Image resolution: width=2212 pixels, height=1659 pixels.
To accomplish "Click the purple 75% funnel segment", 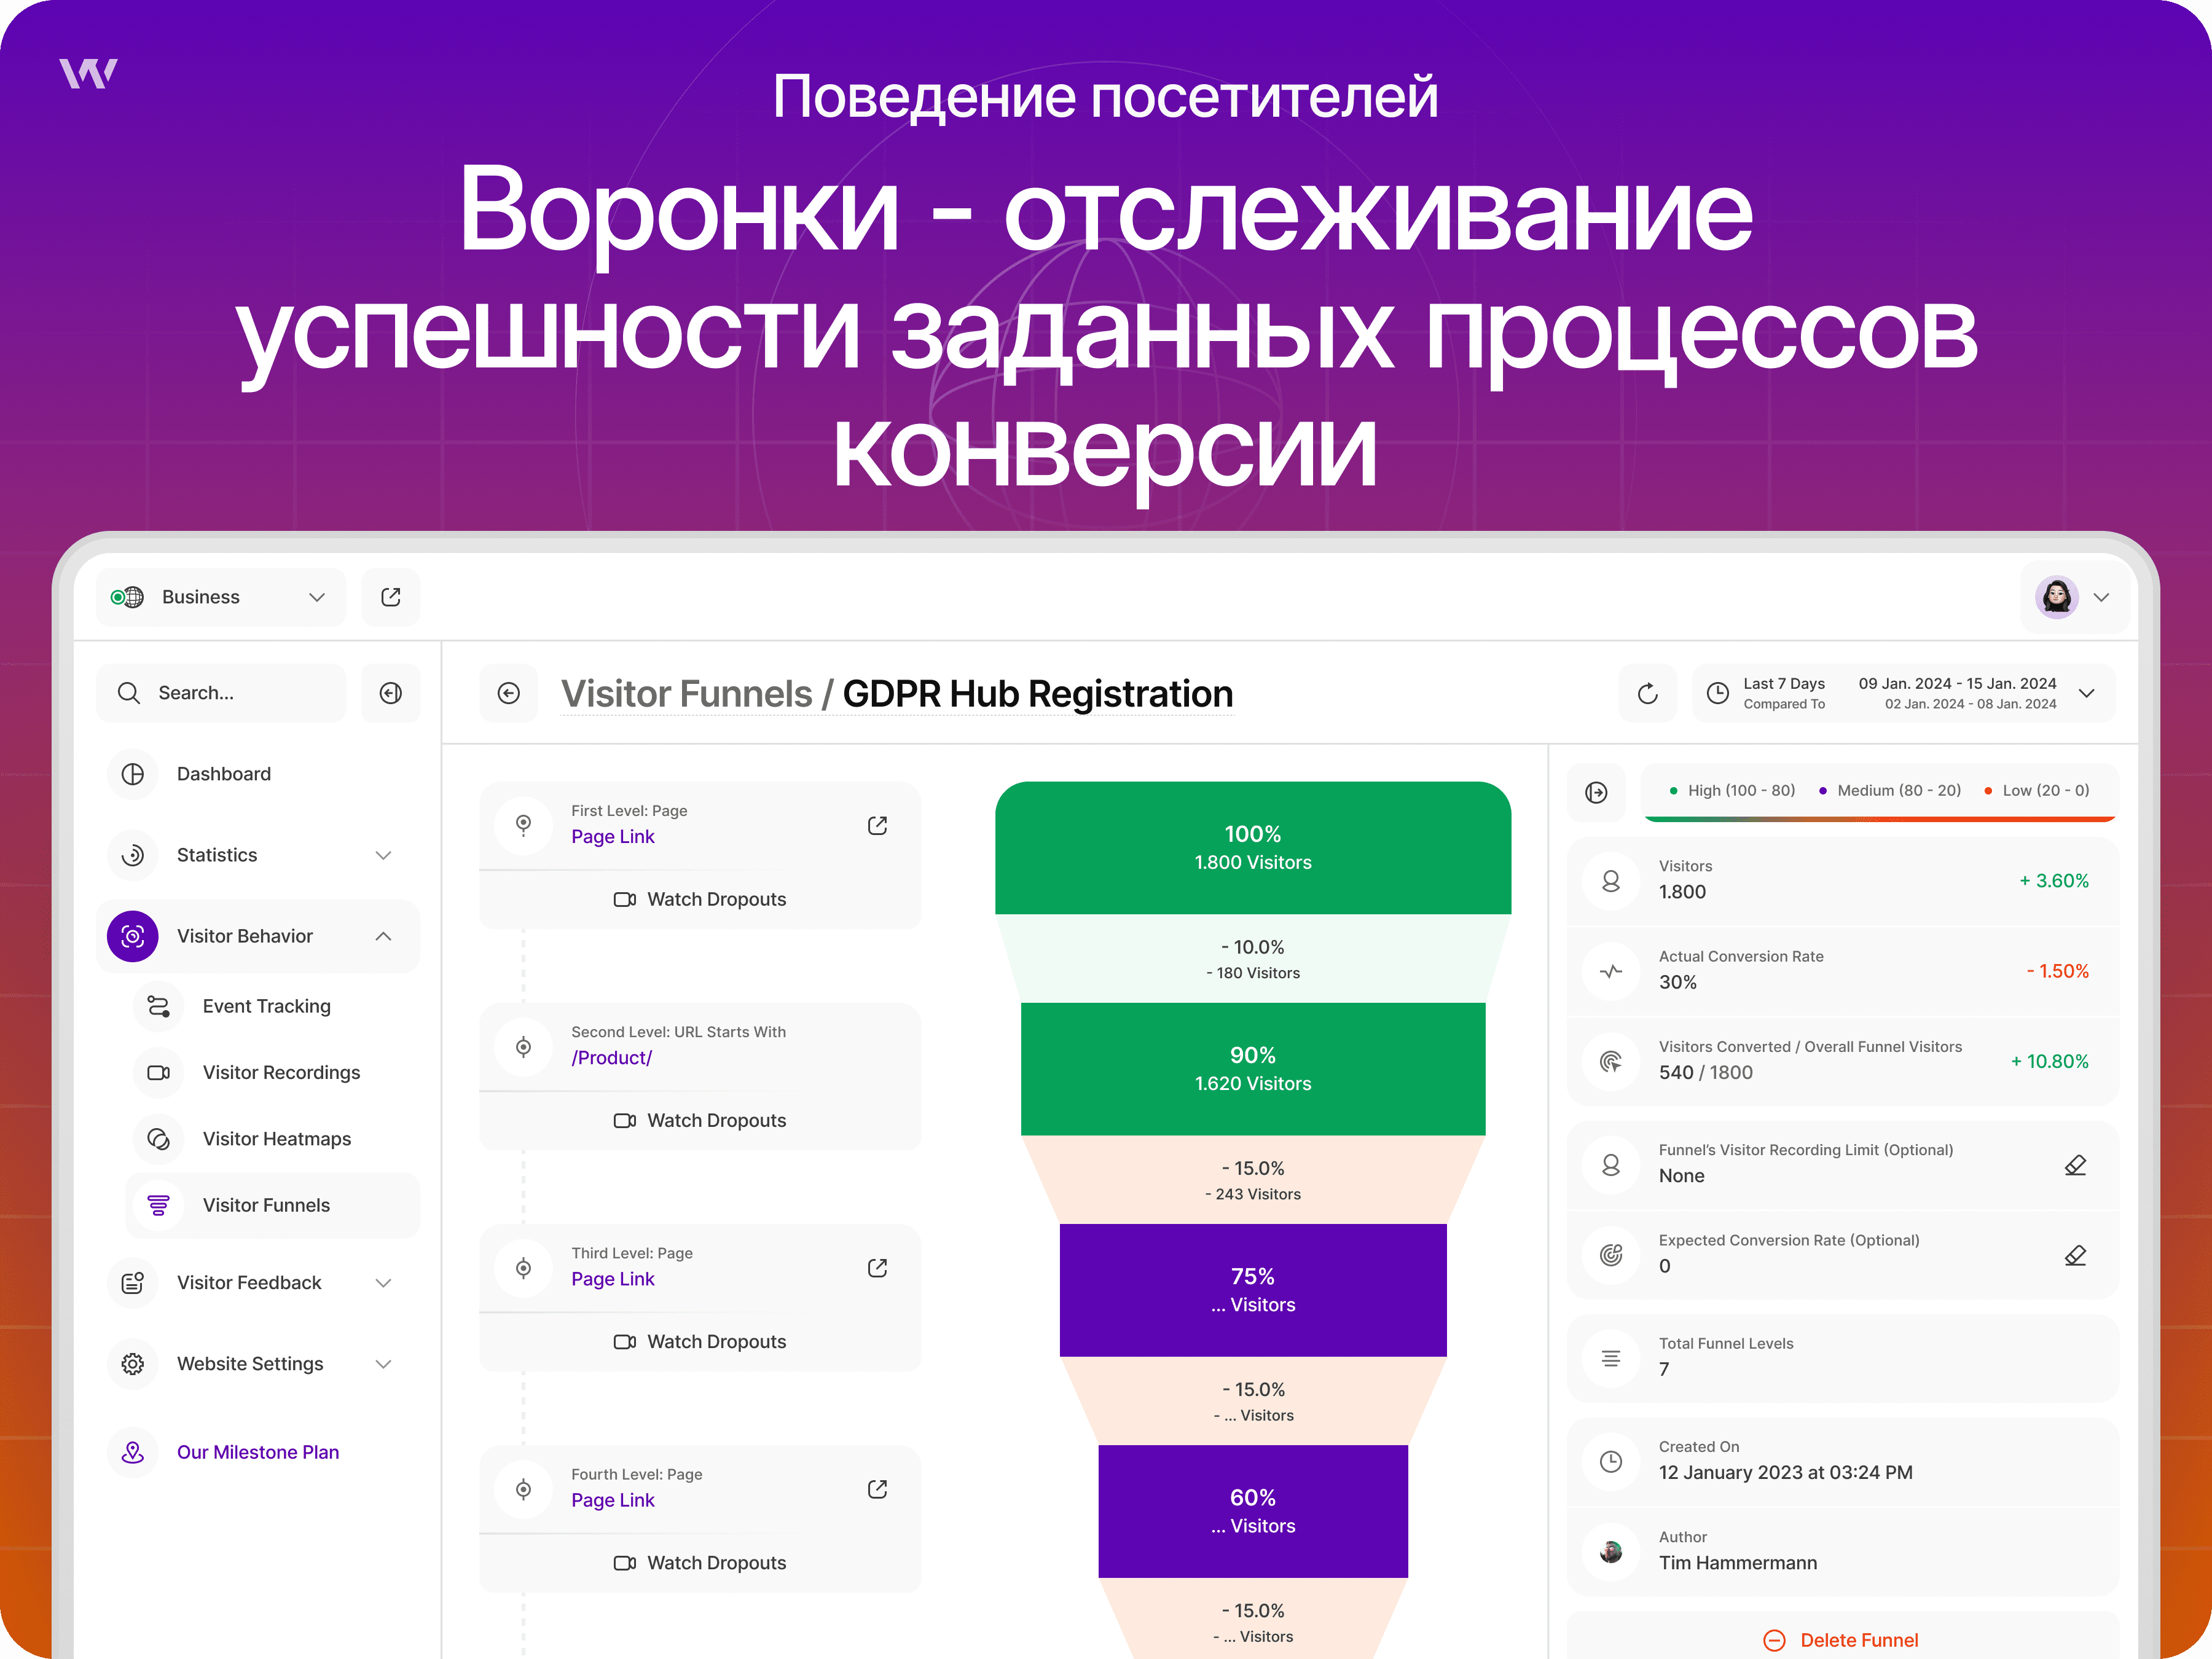I will [x=1253, y=1290].
